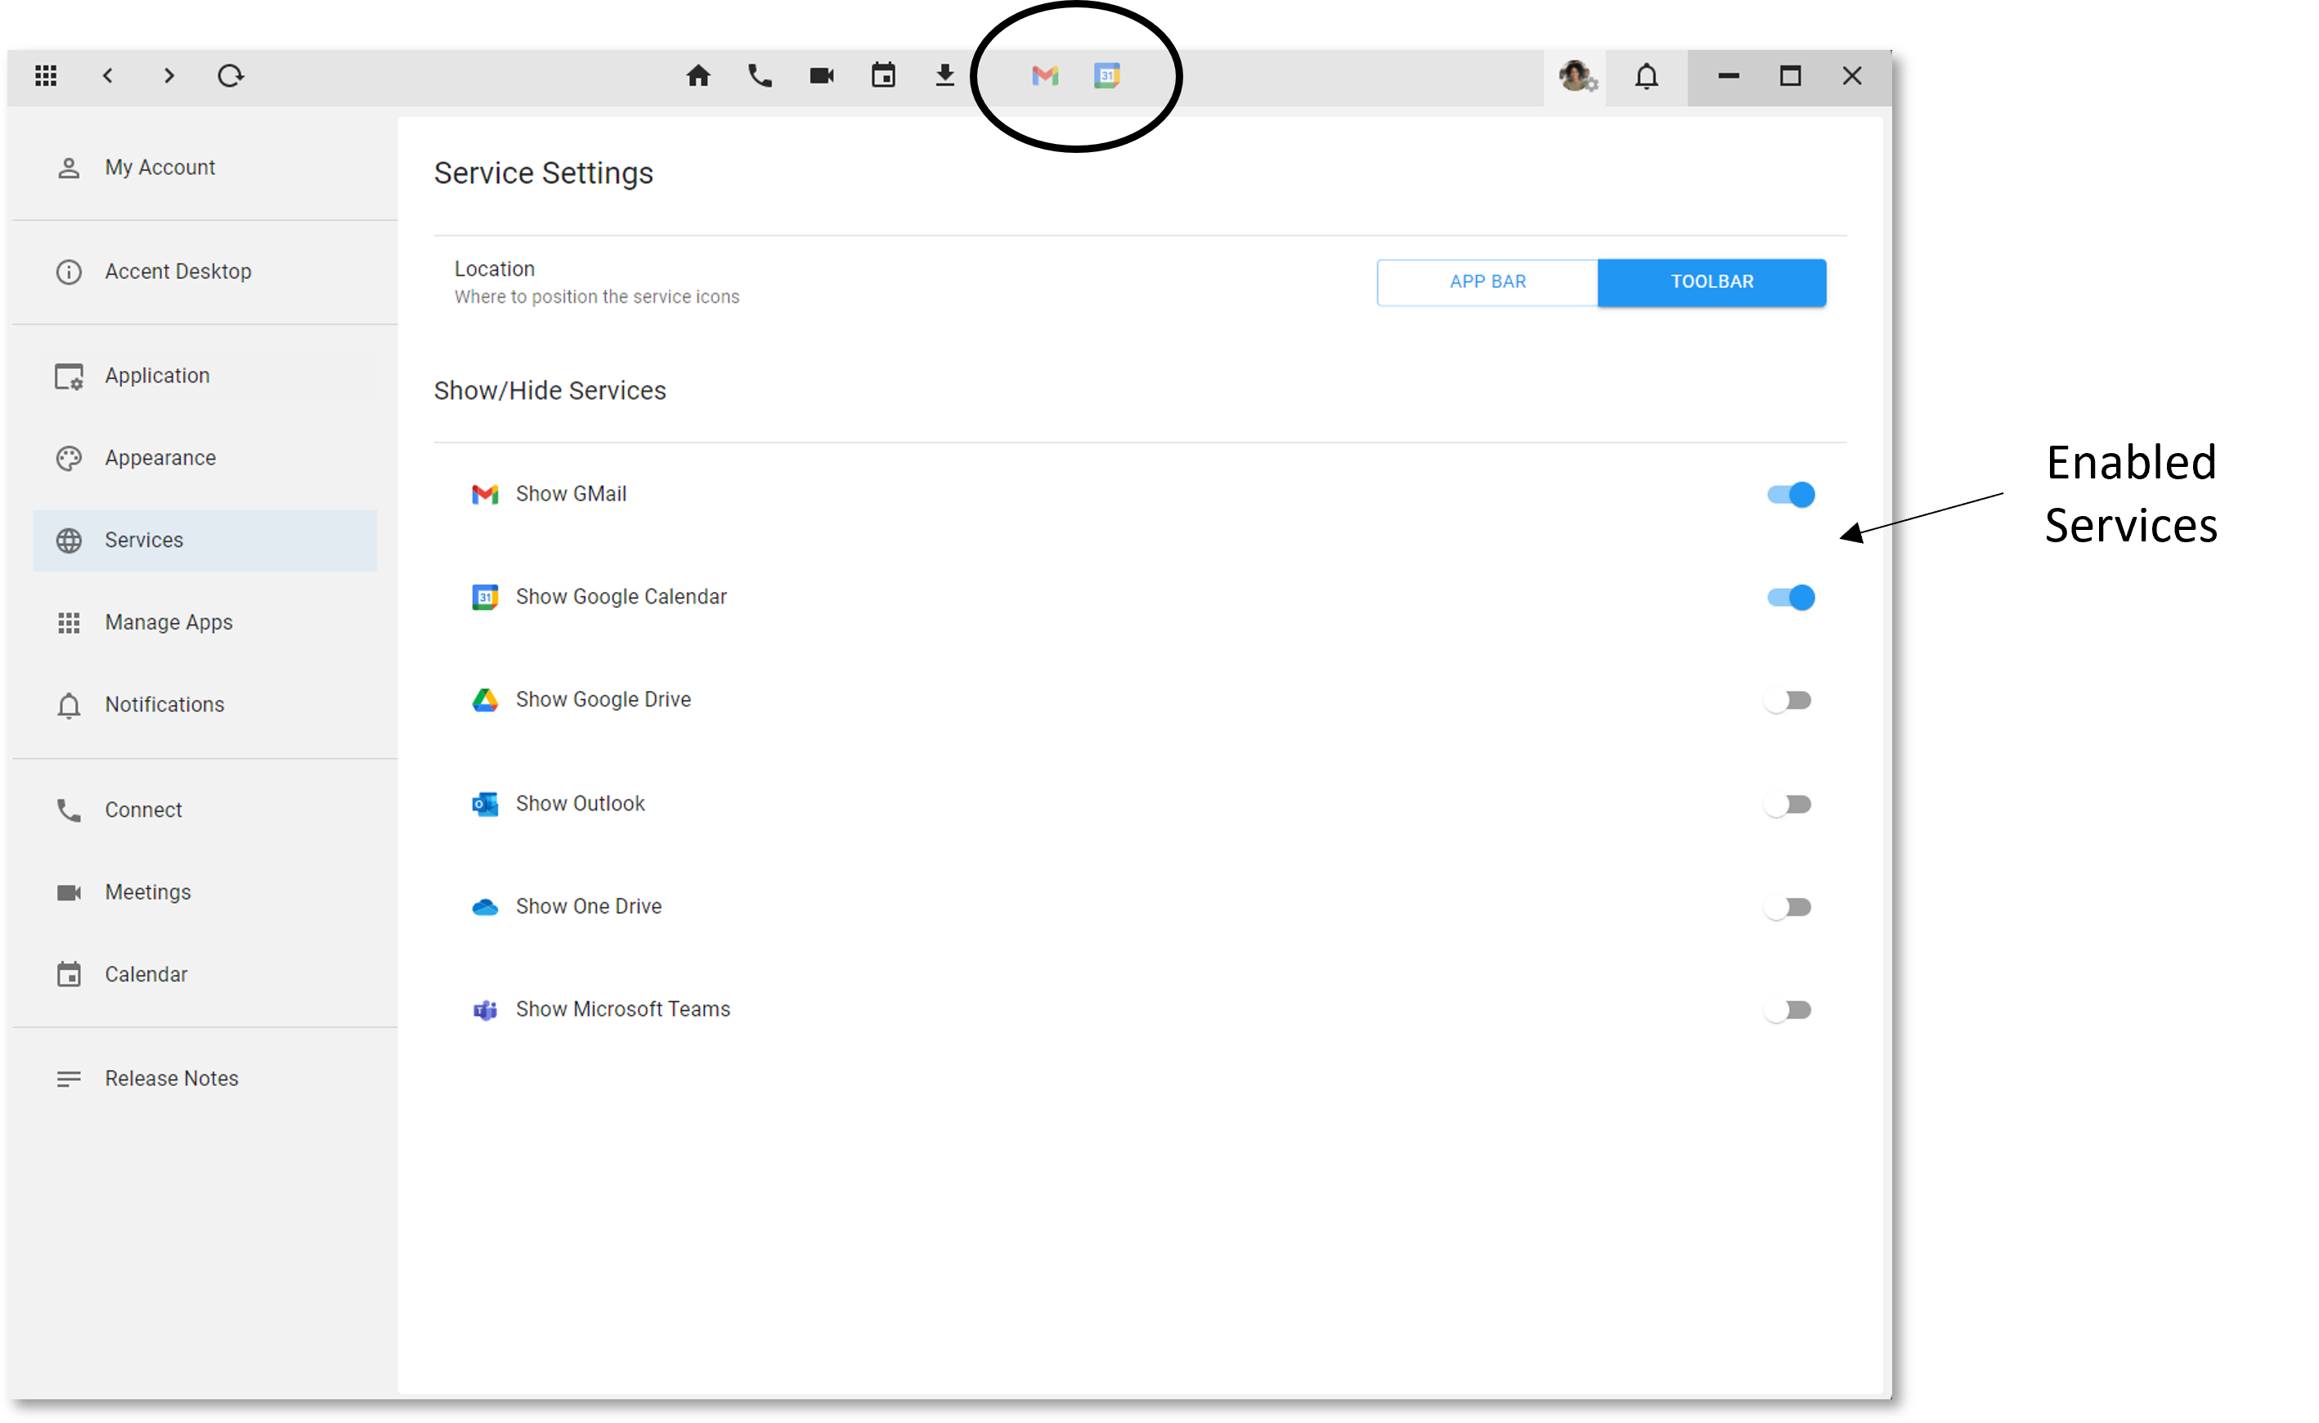Click the reload page icon
This screenshot has width=2319, height=1423.
(x=231, y=75)
